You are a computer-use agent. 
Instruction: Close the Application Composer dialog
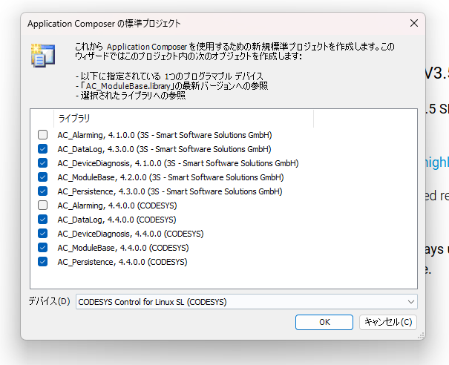point(414,23)
